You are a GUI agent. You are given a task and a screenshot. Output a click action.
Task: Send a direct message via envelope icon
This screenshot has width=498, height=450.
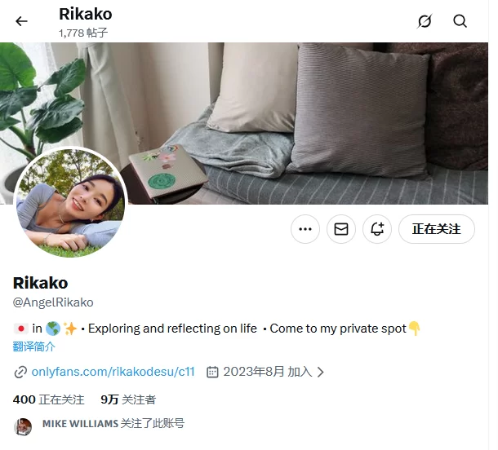click(341, 229)
